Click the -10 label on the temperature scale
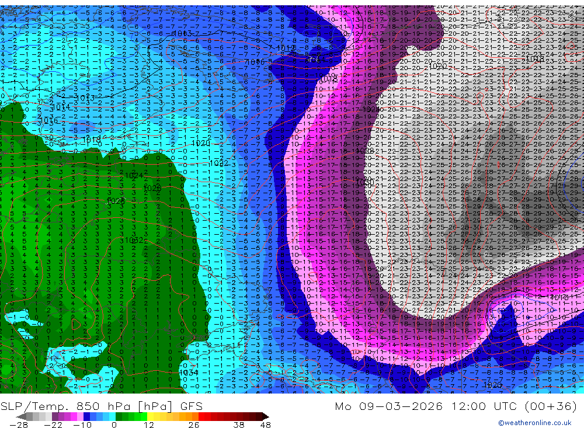The width and height of the screenshot is (584, 428). [x=82, y=424]
